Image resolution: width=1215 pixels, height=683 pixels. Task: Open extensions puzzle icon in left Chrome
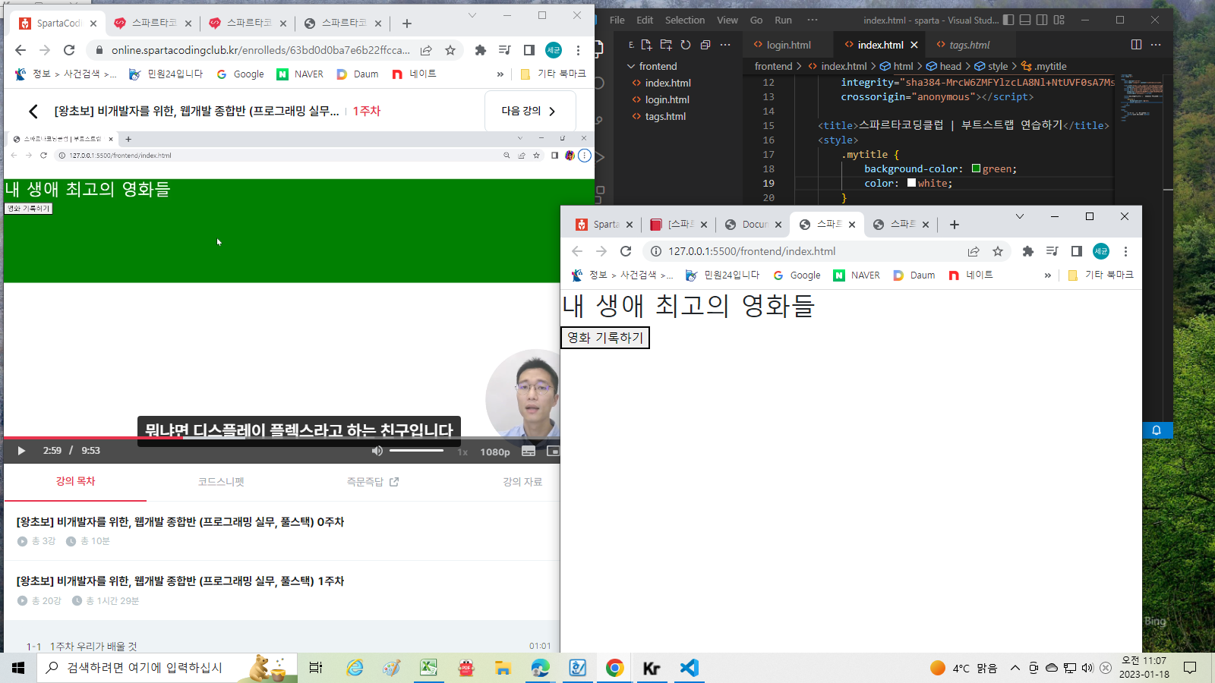coord(480,50)
